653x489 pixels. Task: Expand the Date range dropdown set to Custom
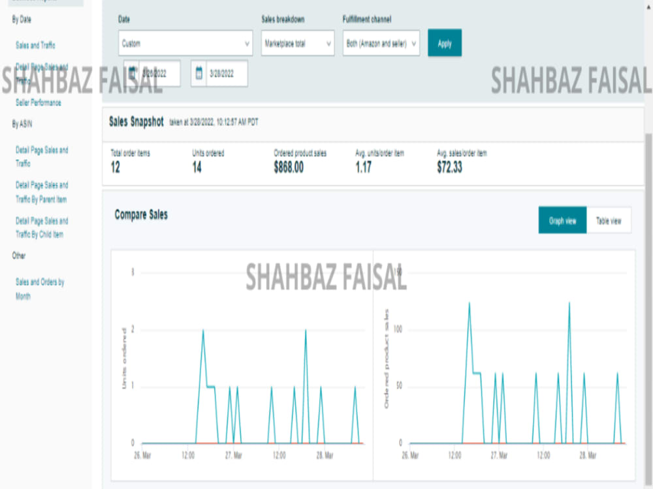pos(185,43)
